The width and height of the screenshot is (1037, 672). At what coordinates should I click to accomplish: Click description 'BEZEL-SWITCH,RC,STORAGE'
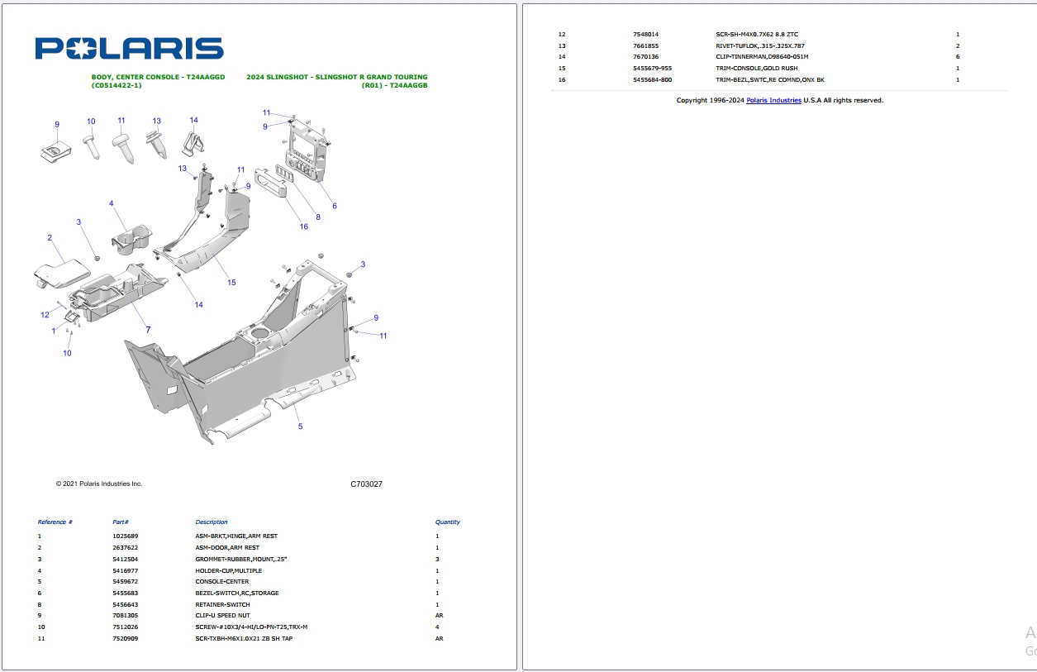pos(237,593)
